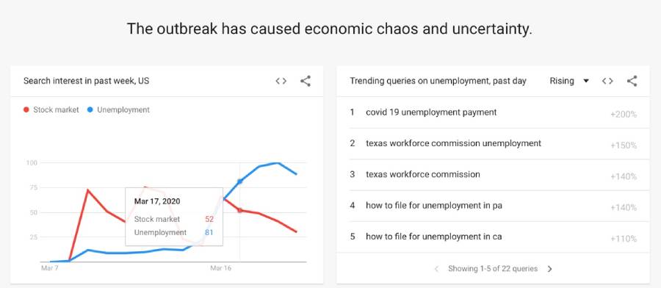The image size is (661, 288).
Task: Open embed code for search interest chart
Action: 281,81
